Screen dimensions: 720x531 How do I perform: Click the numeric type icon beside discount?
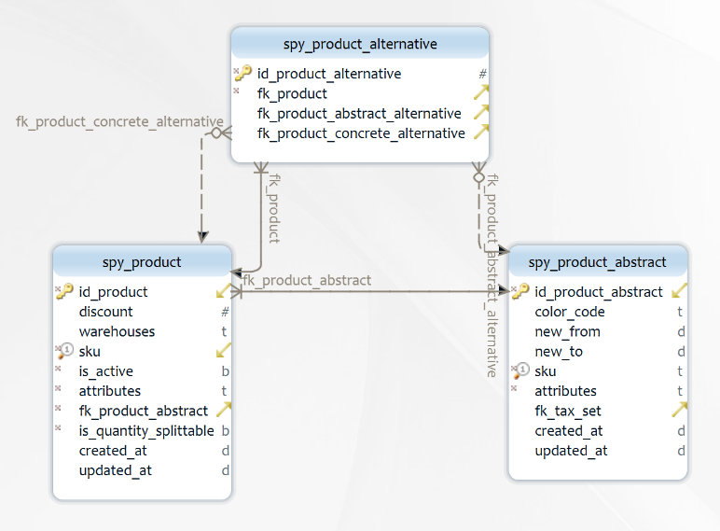tap(225, 312)
